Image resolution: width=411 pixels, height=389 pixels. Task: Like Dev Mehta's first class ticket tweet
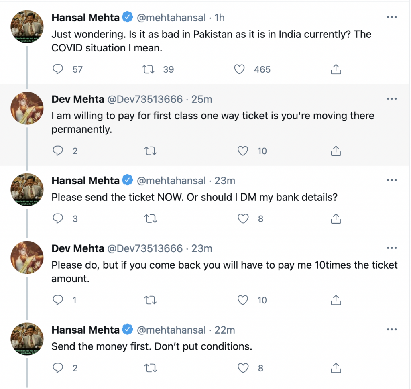[243, 151]
